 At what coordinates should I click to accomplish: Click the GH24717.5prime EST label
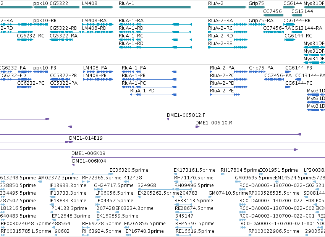click(x=114, y=185)
